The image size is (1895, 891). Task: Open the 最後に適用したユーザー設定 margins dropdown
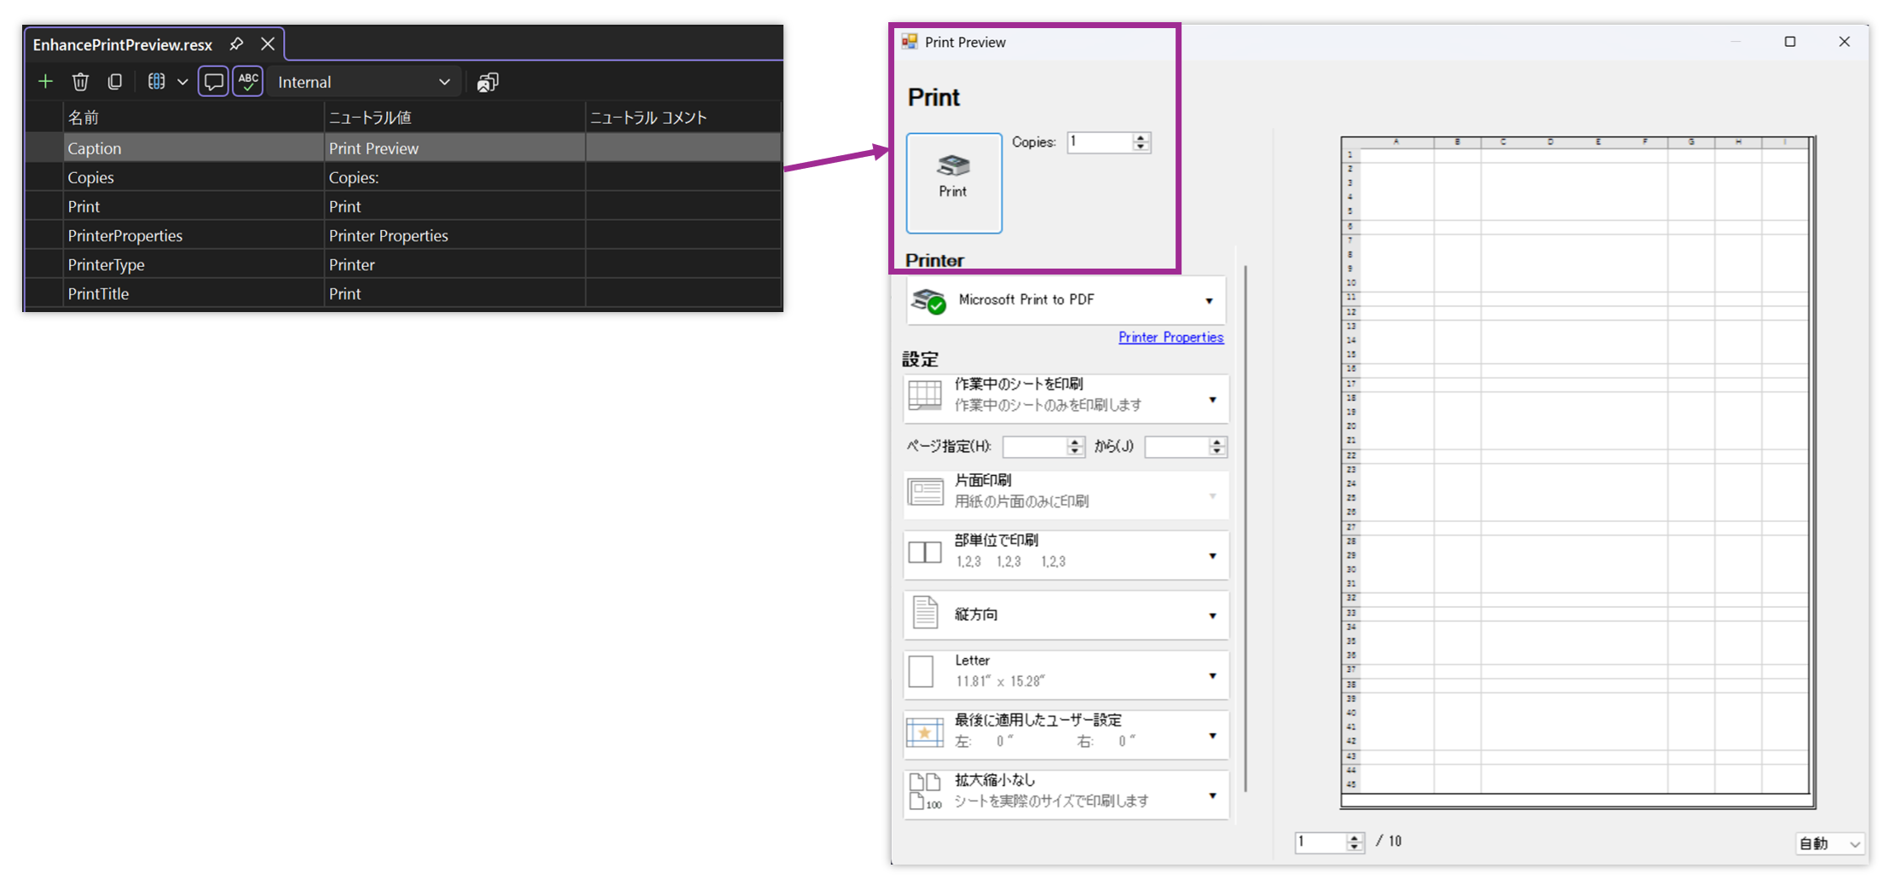click(1066, 734)
